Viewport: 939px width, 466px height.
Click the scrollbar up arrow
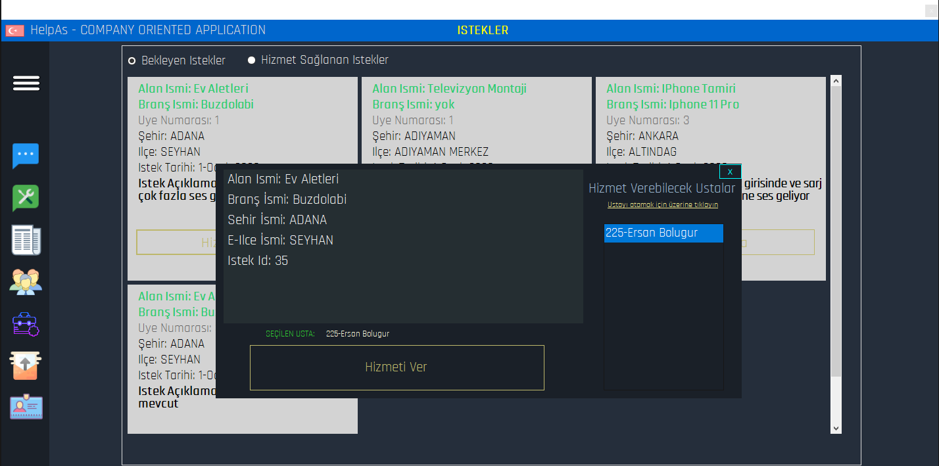click(835, 80)
